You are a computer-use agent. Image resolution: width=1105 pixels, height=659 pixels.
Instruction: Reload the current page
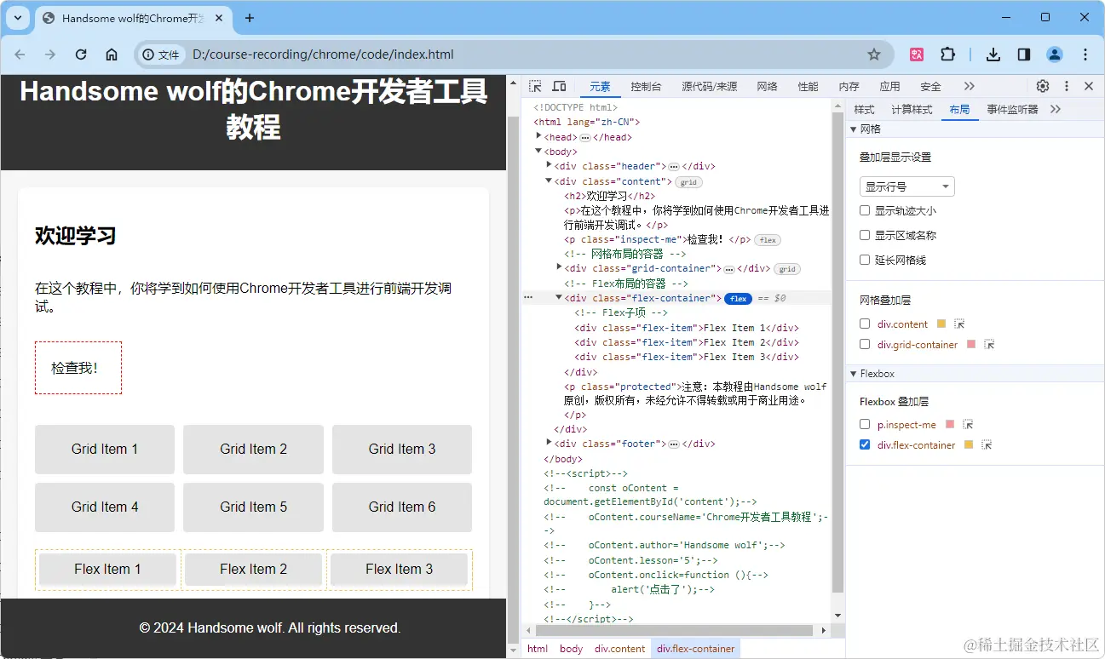tap(81, 54)
